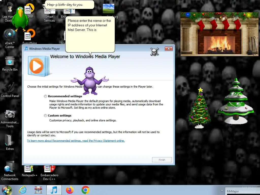260x195 pixels.
Task: Launch Google Chrome from the taskbar
Action: click(86, 190)
